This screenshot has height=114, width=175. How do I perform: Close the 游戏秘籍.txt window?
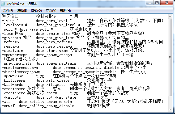coord(167,3)
